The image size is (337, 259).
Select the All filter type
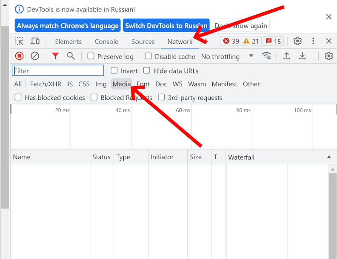pos(18,84)
